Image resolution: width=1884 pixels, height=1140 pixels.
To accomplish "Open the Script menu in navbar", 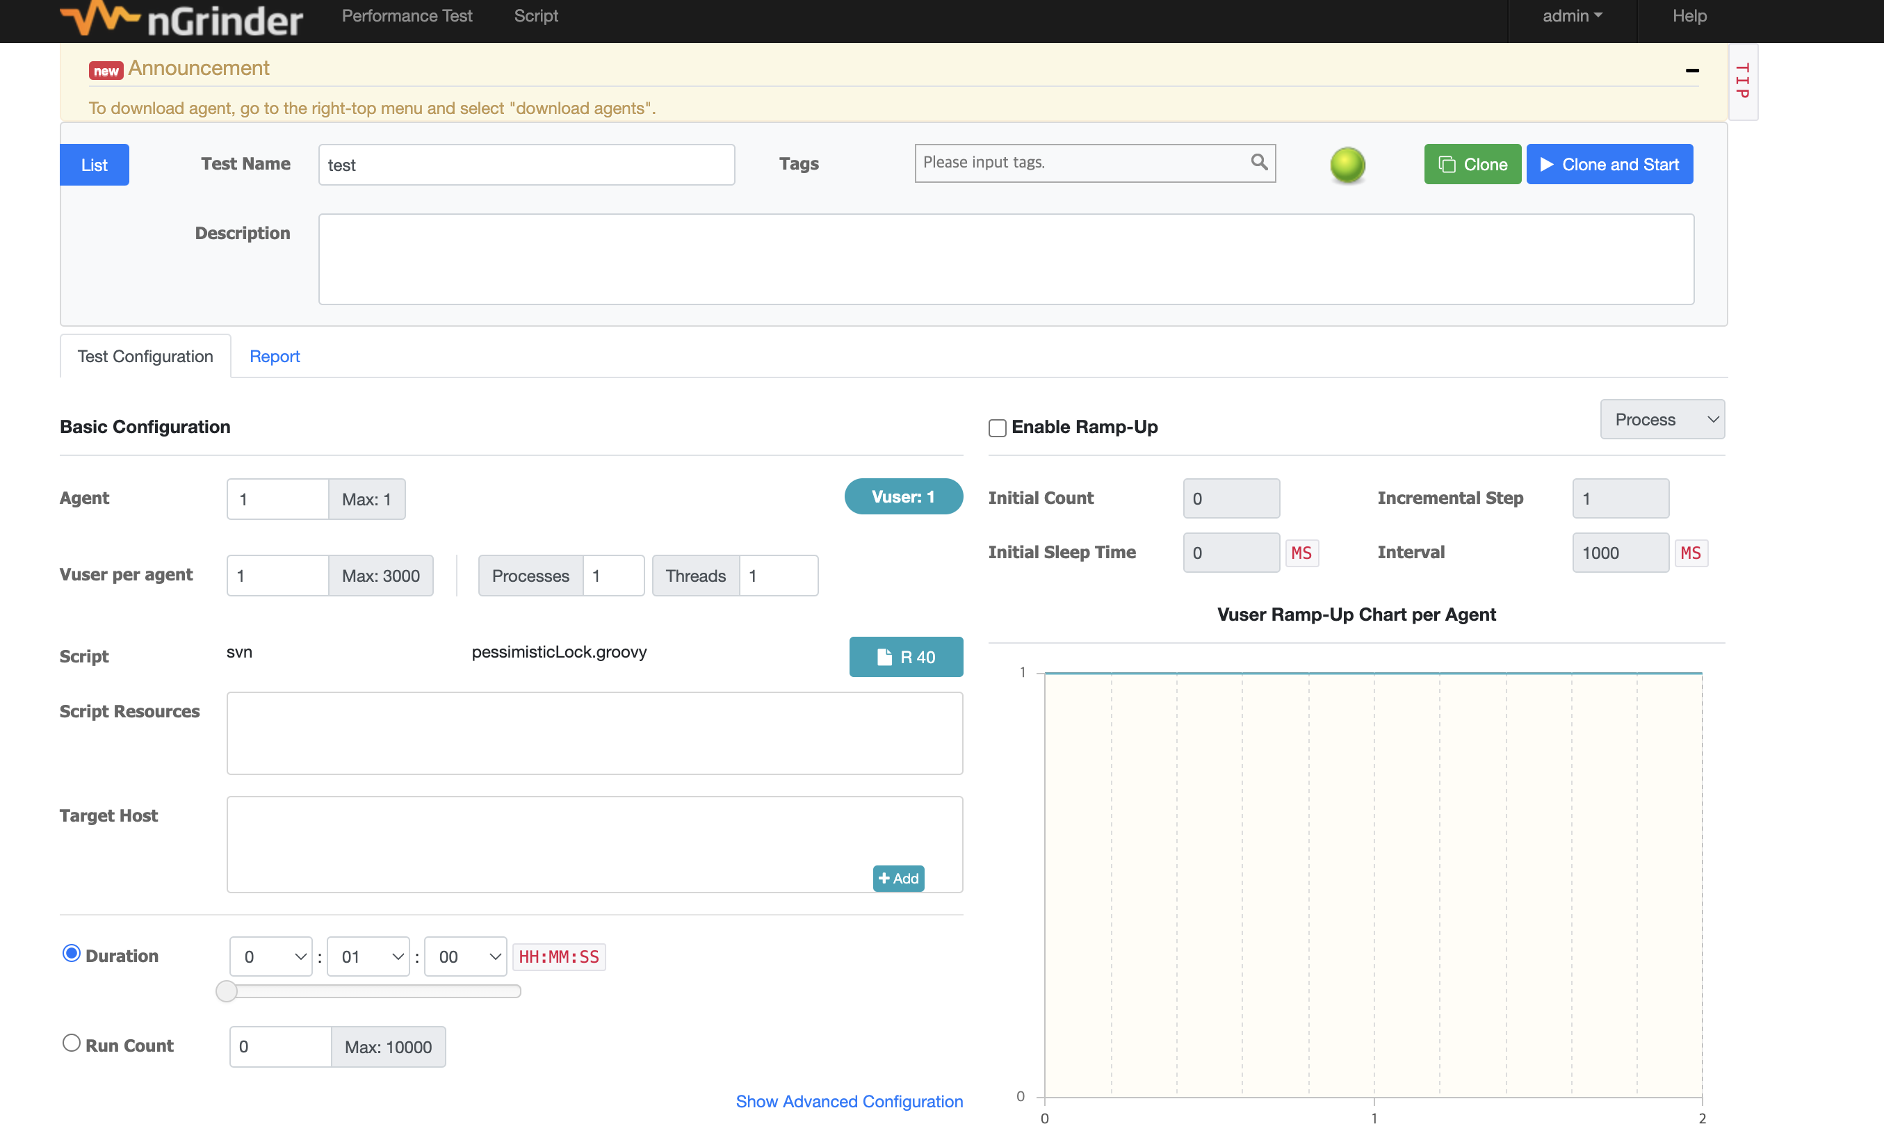I will point(535,16).
